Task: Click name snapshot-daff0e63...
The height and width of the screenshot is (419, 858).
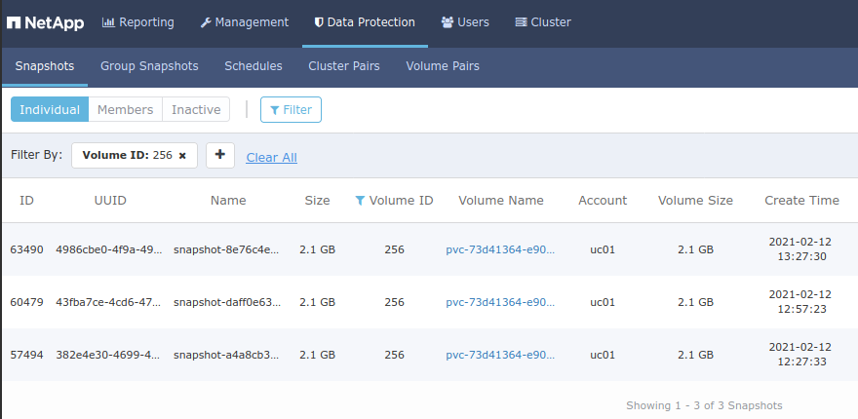Action: [x=227, y=302]
